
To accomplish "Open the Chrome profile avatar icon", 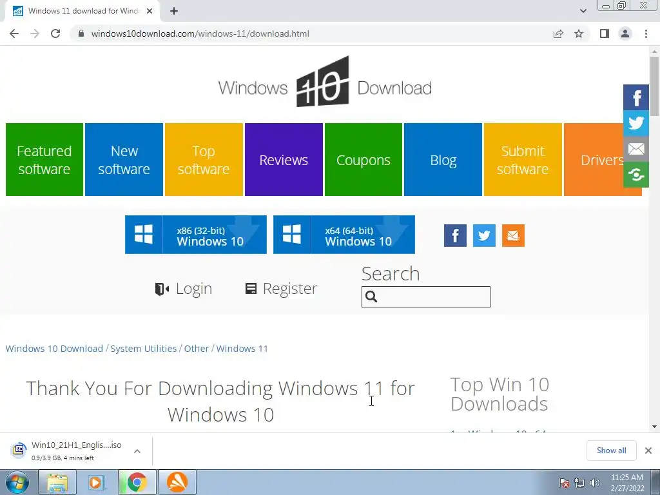I will tap(625, 34).
